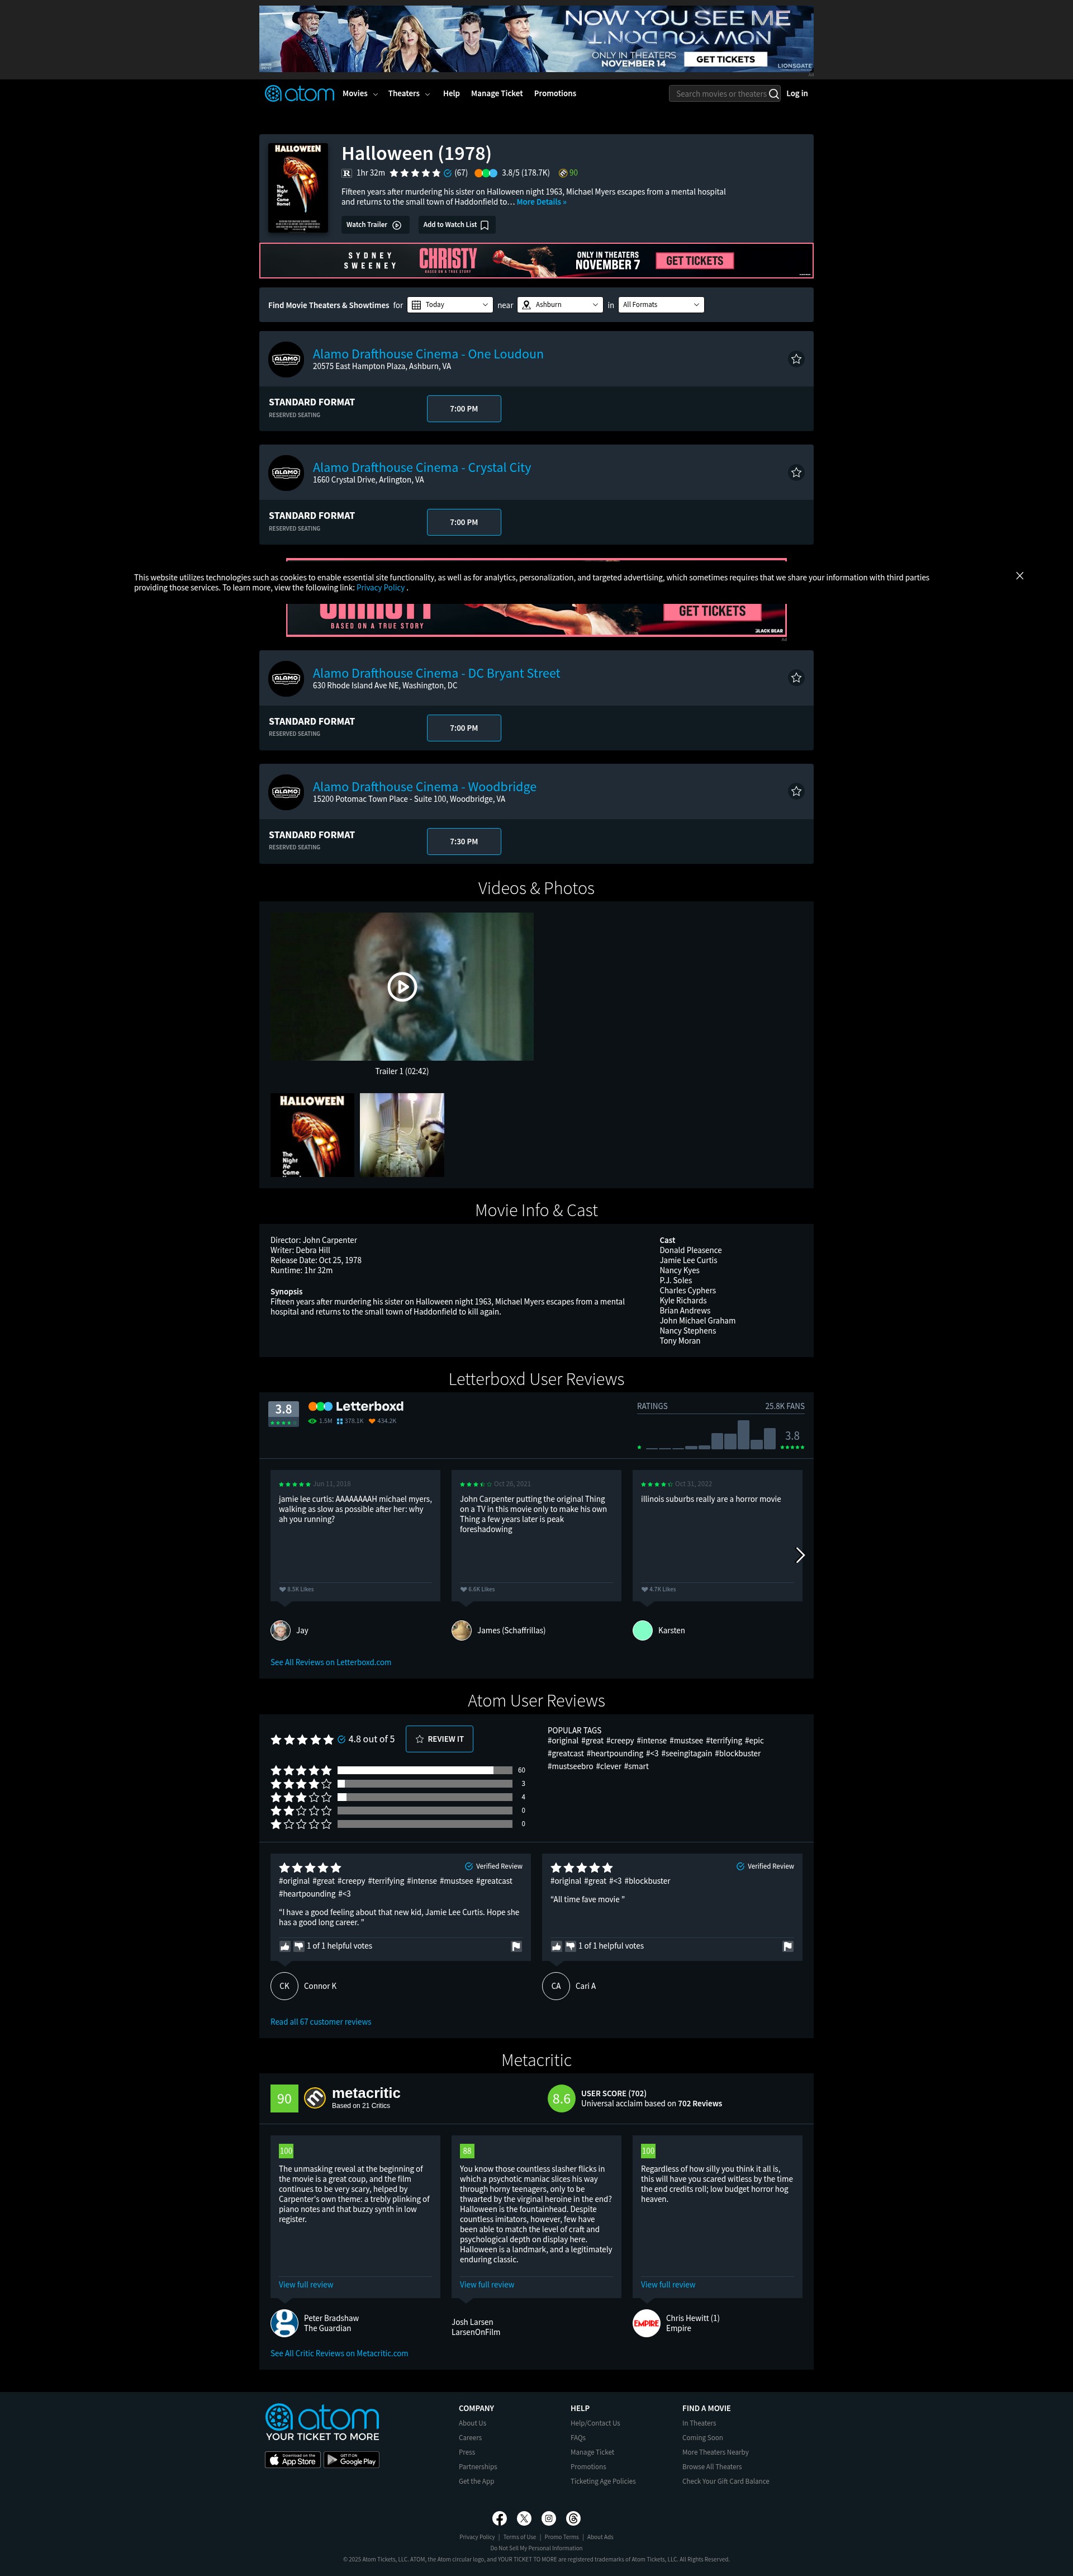The image size is (1073, 2576).
Task: Open Atom Facebook page icon
Action: tap(500, 2519)
